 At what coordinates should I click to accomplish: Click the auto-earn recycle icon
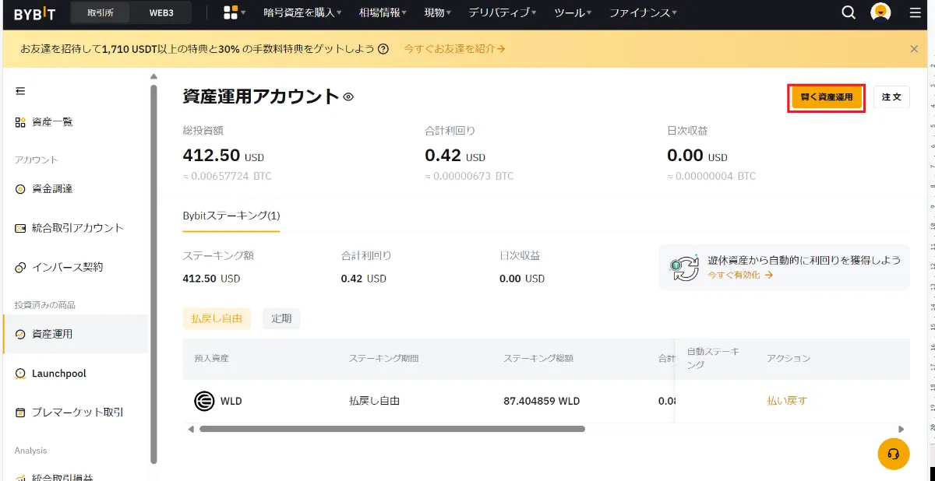pyautogui.click(x=685, y=268)
